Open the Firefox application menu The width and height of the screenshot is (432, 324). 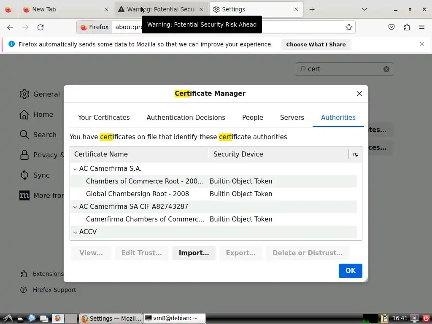click(421, 27)
